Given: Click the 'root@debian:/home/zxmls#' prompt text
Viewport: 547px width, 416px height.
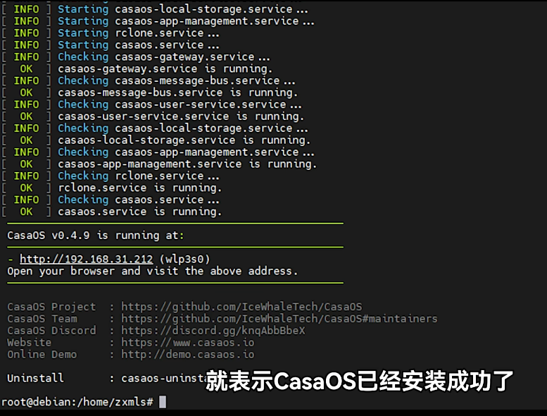Looking at the screenshot, I should (77, 402).
